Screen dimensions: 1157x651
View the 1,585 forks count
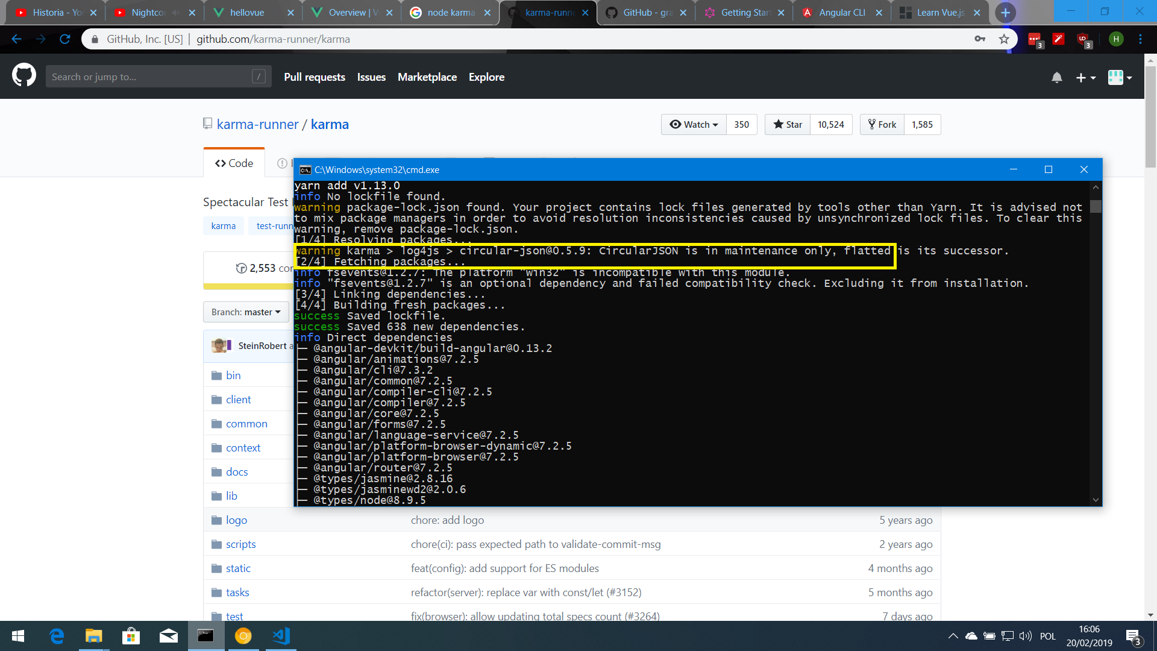922,124
